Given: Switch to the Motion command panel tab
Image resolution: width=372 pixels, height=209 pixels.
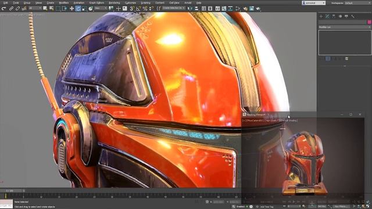Looking at the screenshot, I should point(340,16).
